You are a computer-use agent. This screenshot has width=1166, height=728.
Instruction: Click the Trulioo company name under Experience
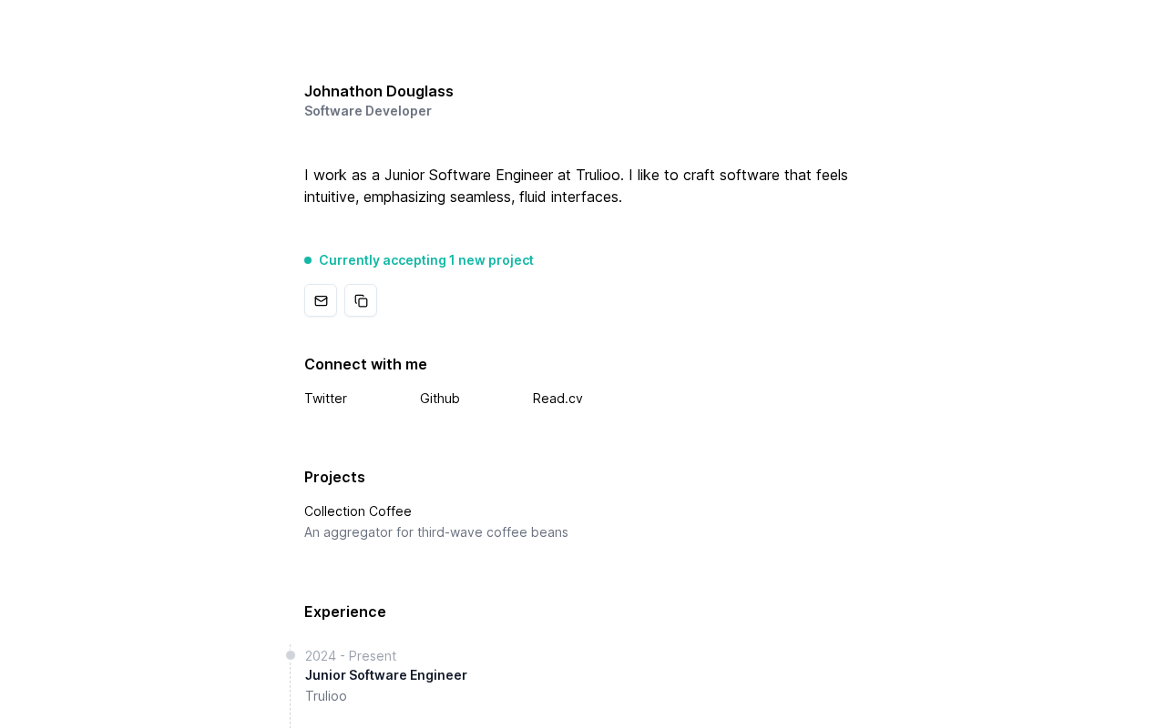coord(326,696)
